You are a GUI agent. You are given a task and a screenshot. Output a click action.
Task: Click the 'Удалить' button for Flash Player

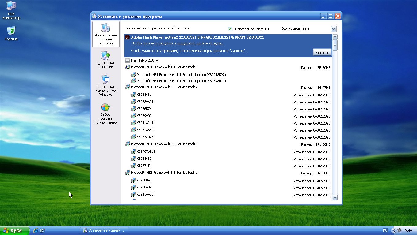click(x=322, y=52)
